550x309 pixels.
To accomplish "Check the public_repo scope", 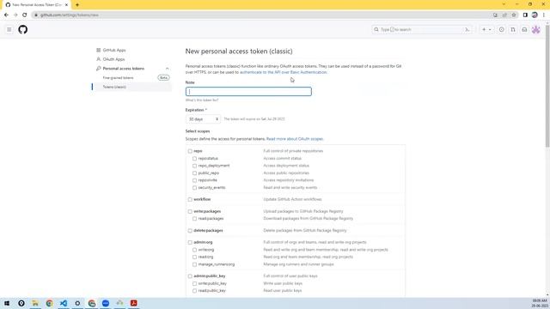I will [x=195, y=173].
